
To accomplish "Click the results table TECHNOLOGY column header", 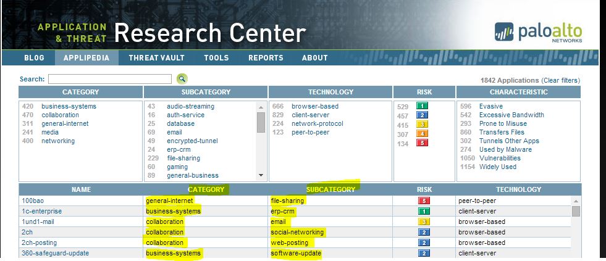I will coord(519,189).
